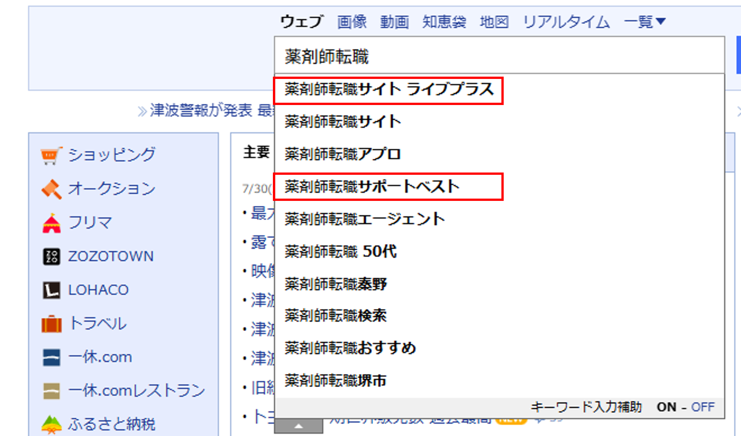The image size is (741, 436).
Task: Click the ふるさと納税 mountain icon
Action: [x=52, y=424]
